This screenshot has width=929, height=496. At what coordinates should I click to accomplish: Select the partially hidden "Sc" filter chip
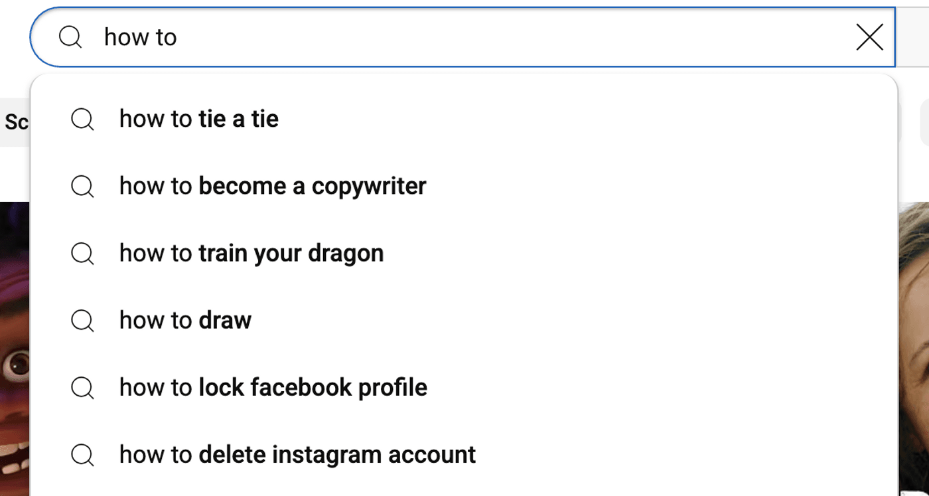tap(15, 122)
